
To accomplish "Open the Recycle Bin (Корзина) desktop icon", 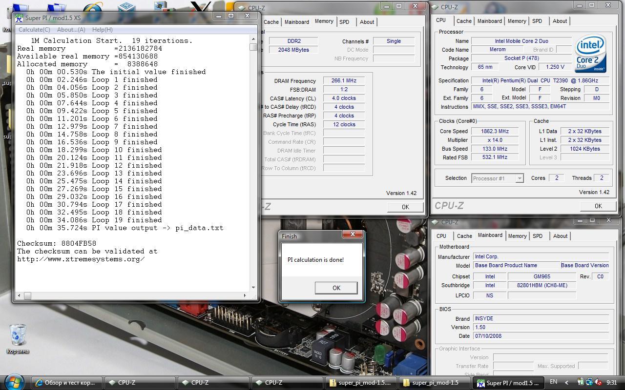I will pos(18,339).
